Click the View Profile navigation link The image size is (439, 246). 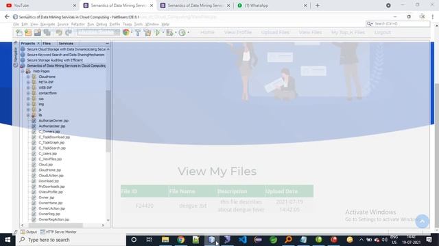(238, 32)
